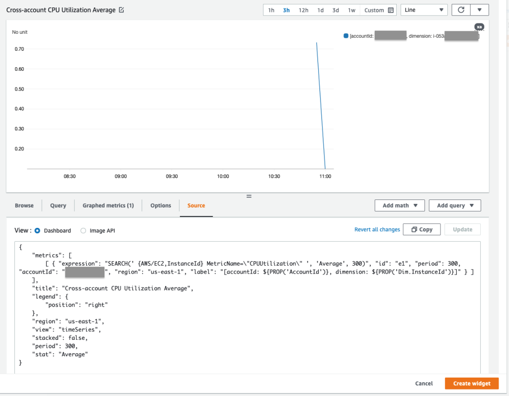Click the refresh chart icon
Image resolution: width=509 pixels, height=396 pixels.
click(x=460, y=9)
